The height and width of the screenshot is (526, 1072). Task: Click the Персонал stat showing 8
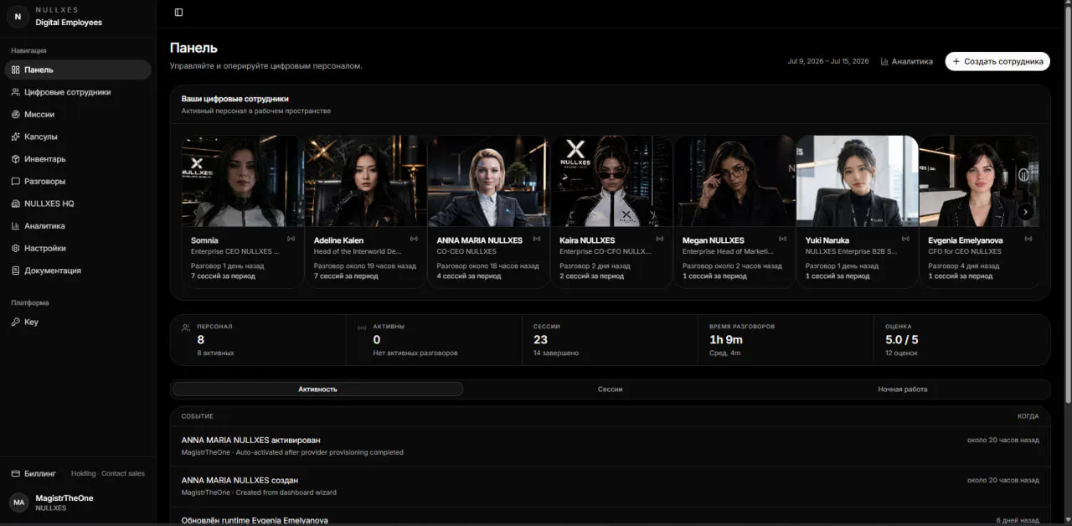(258, 340)
